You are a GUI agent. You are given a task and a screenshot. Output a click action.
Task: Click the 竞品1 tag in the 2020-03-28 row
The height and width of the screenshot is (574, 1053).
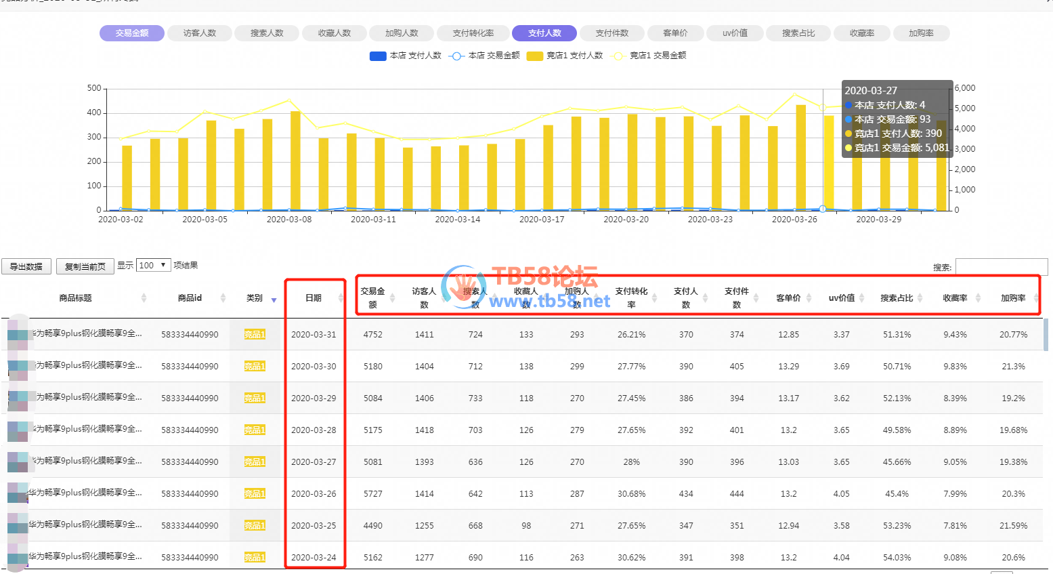tap(255, 430)
